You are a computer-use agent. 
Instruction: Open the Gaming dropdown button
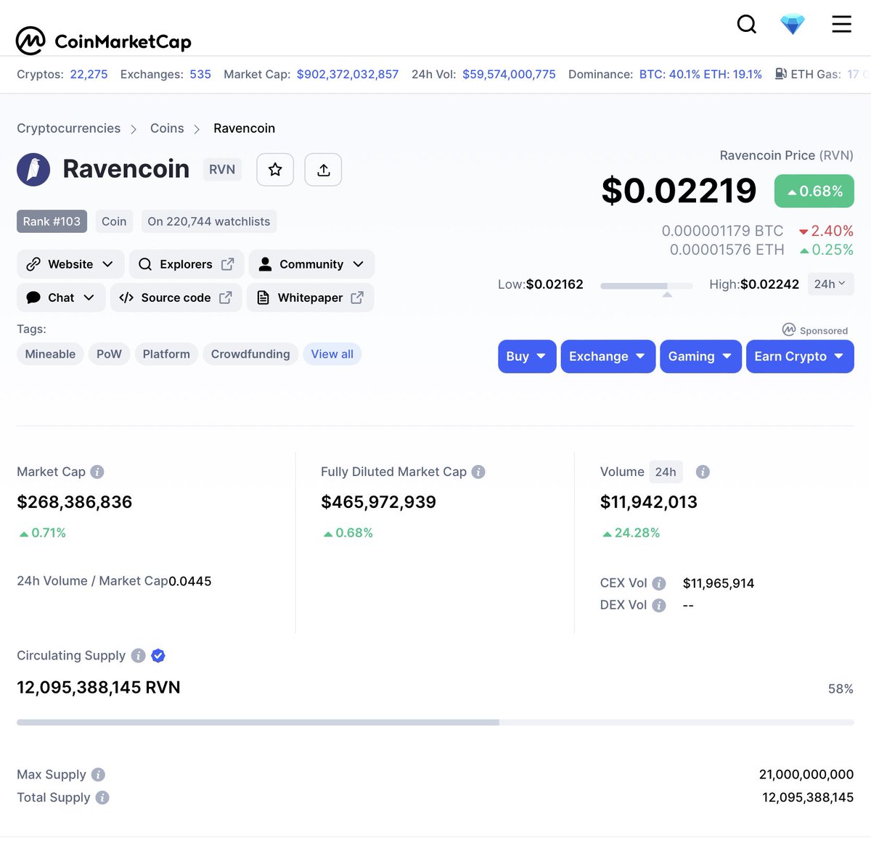point(700,356)
